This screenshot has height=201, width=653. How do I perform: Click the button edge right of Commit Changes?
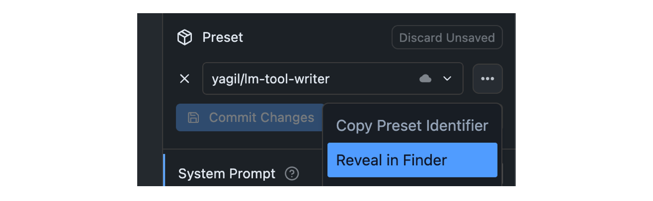tap(502, 116)
